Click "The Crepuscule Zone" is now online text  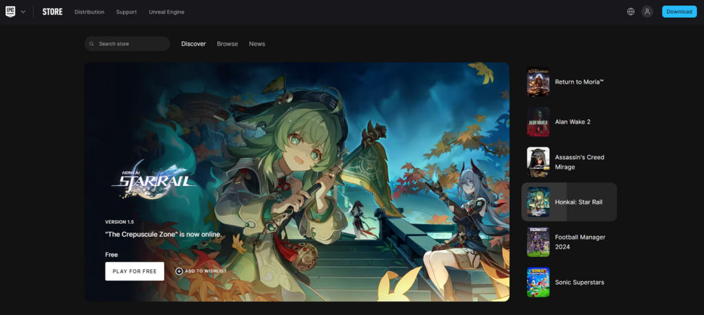(163, 234)
